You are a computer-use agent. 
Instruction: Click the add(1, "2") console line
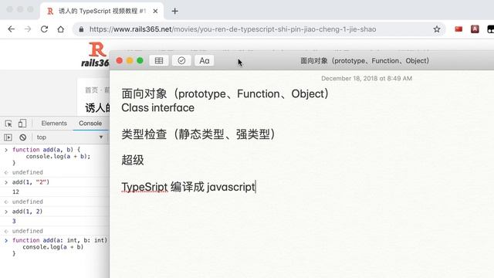pyautogui.click(x=31, y=182)
